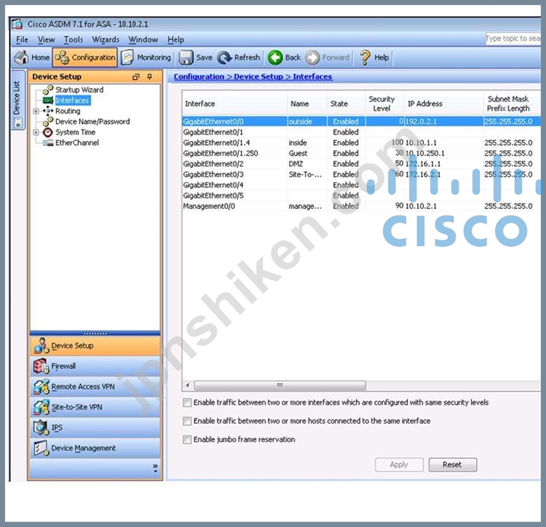Open the View menu
The image size is (546, 527).
(x=46, y=40)
